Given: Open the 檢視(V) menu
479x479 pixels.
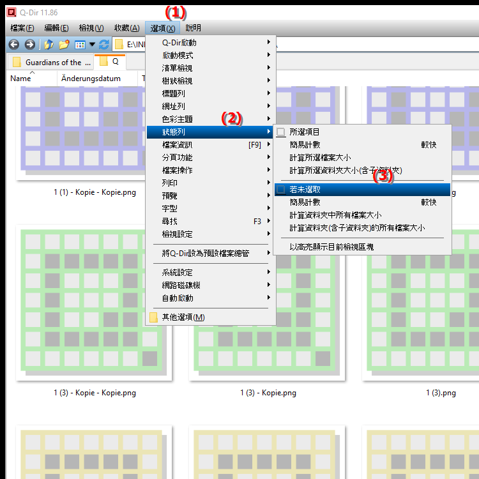Looking at the screenshot, I should click(91, 28).
